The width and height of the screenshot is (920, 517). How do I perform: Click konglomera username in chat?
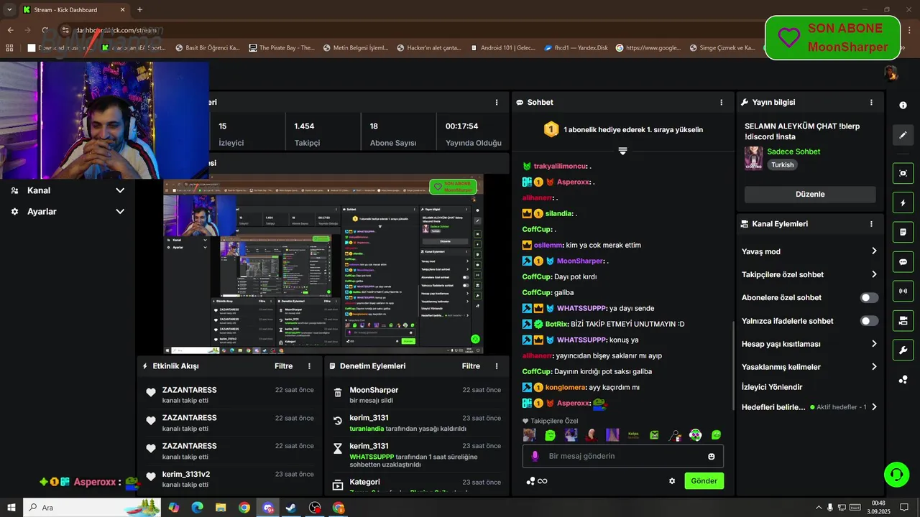(x=565, y=387)
